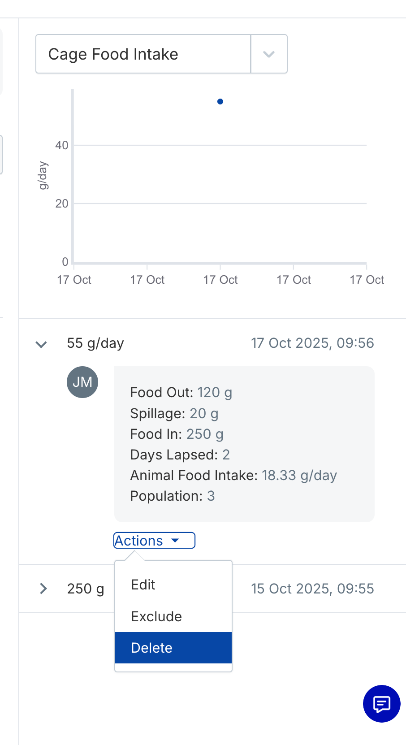Screen dimensions: 406x745
Task: Click the Actions button label
Action: coord(139,541)
